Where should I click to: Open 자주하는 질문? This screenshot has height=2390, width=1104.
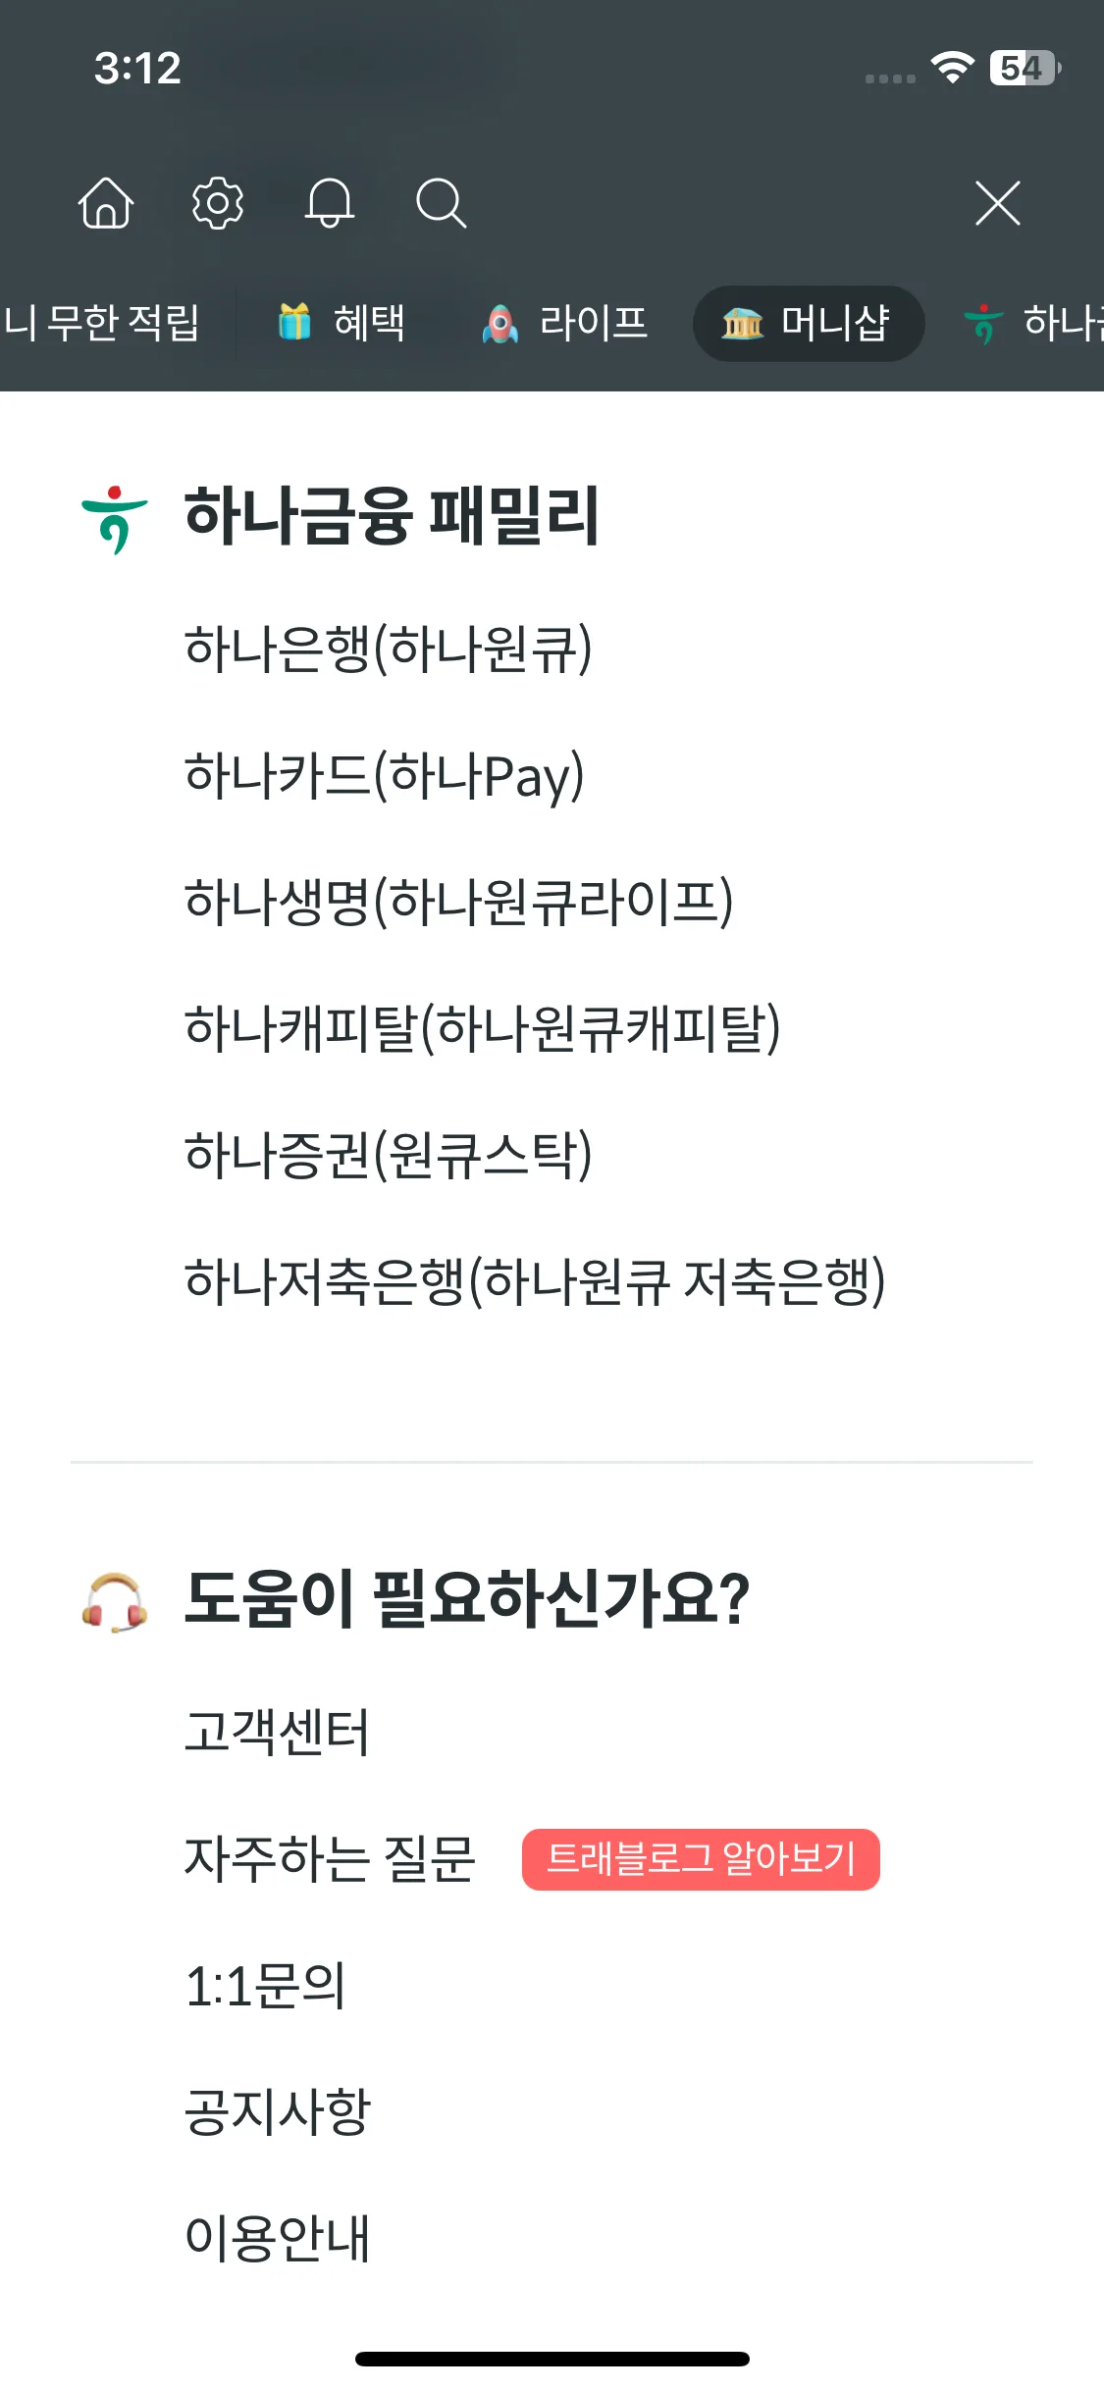point(330,1859)
